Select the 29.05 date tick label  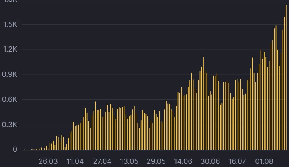point(156,161)
